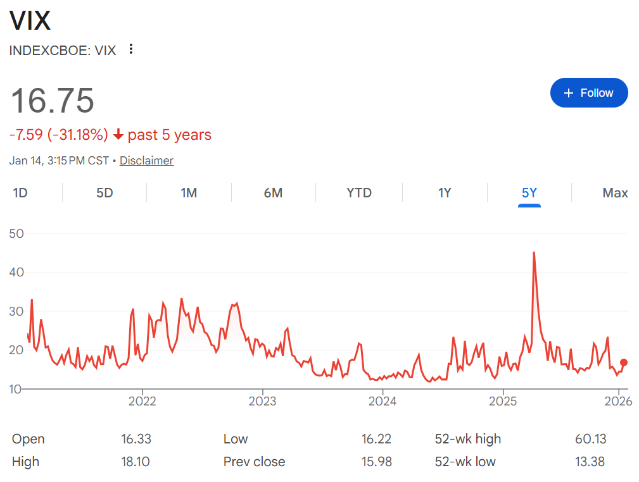Click the Follow button

coord(589,93)
